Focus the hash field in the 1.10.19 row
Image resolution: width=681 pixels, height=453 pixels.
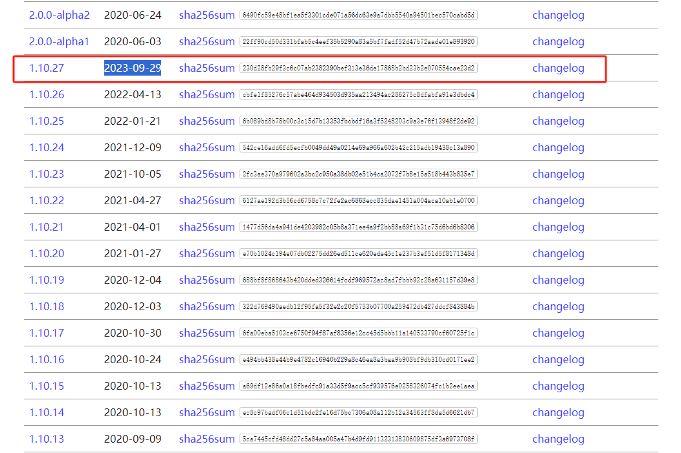(x=359, y=280)
